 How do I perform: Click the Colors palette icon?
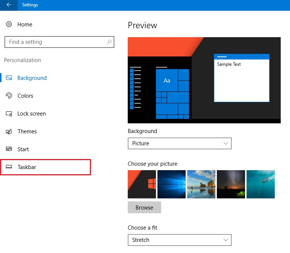(x=9, y=96)
